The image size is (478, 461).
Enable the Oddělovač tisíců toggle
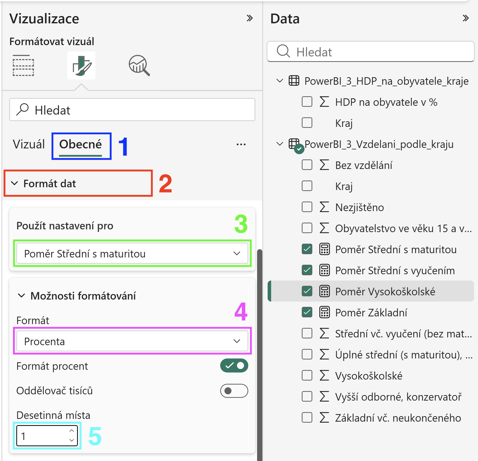(x=234, y=391)
